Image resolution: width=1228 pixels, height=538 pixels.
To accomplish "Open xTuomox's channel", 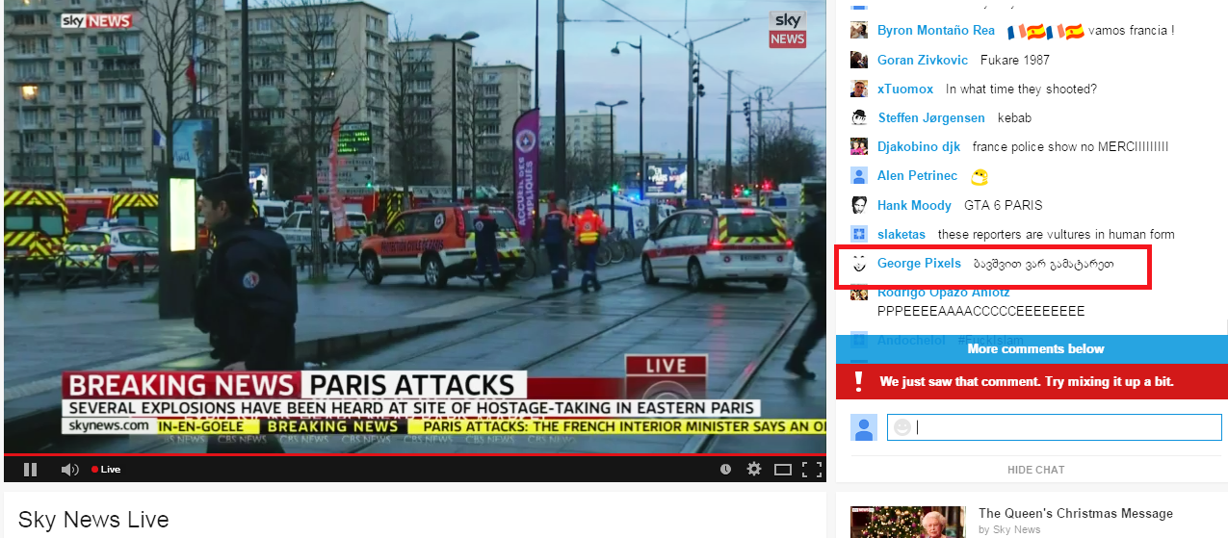I will [905, 89].
